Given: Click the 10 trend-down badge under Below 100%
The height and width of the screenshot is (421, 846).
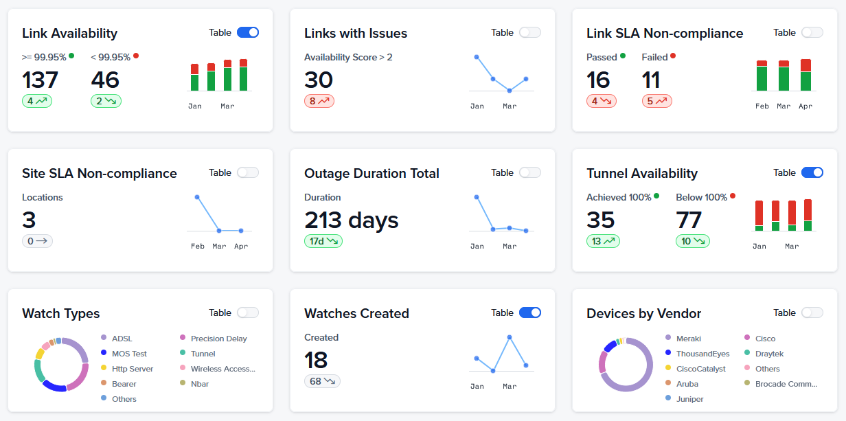Looking at the screenshot, I should 693,241.
